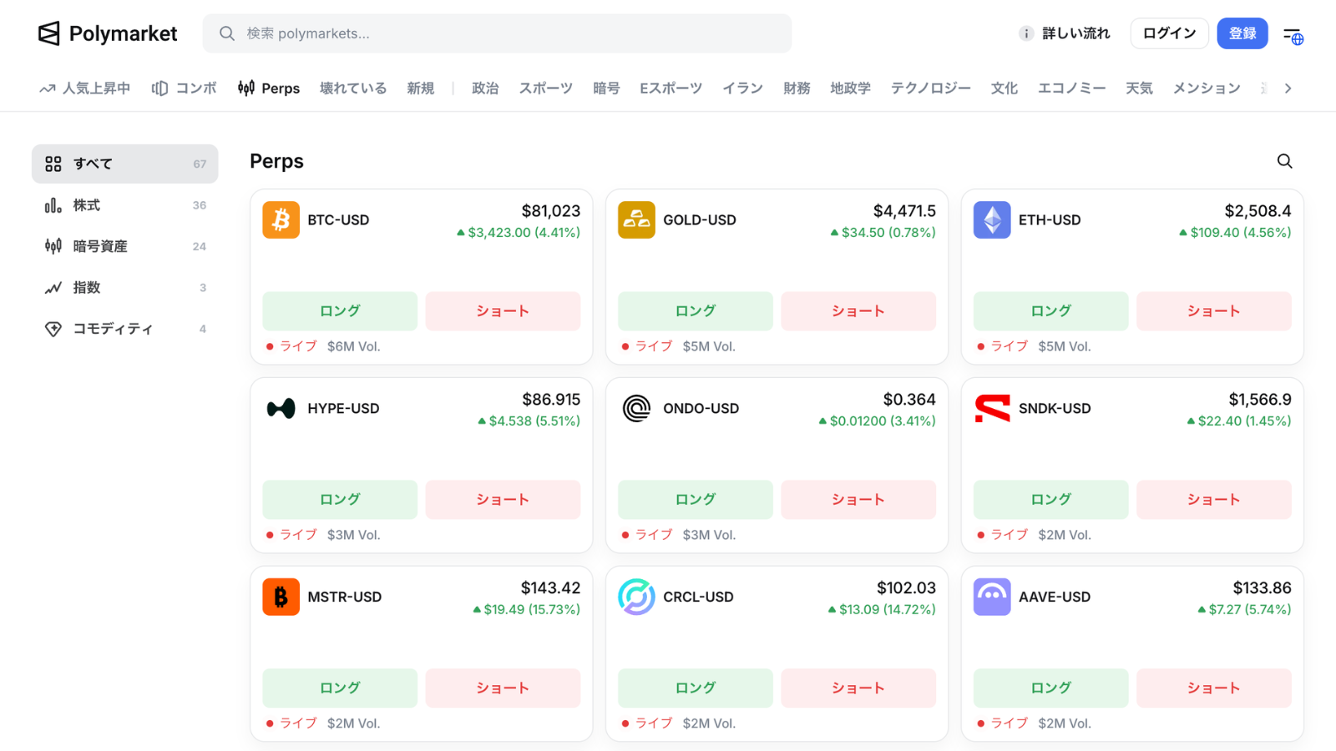
Task: Open the 暗号 category tab
Action: (x=606, y=88)
